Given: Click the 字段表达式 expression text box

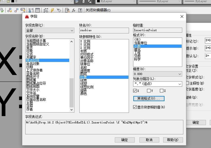Looking at the screenshot, I should (x=104, y=127).
